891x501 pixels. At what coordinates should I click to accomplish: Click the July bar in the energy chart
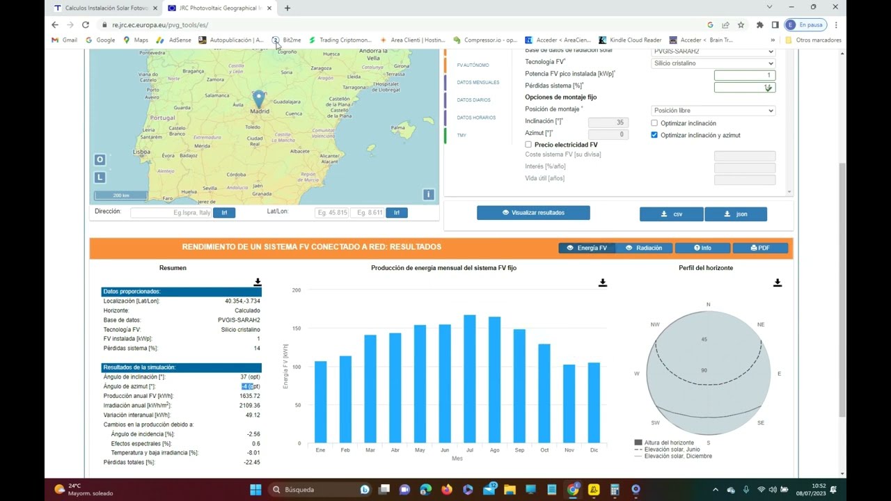click(x=470, y=379)
